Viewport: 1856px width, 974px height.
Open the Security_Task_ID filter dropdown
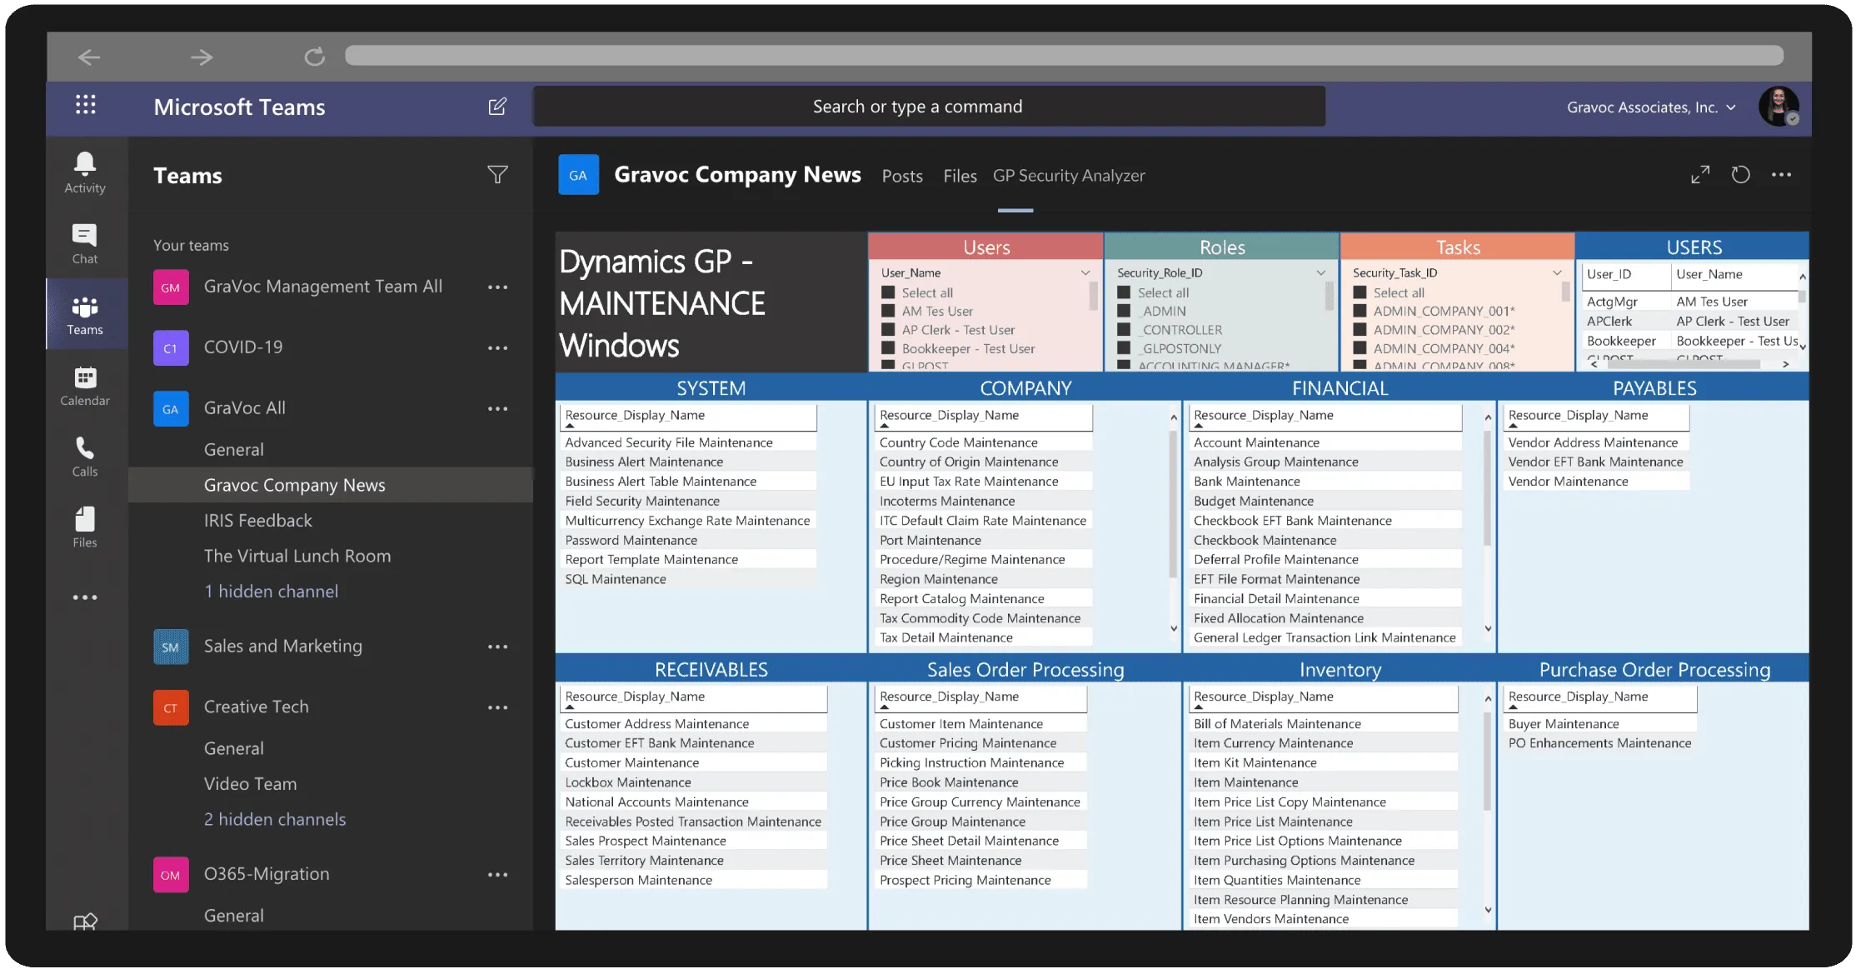click(1556, 272)
